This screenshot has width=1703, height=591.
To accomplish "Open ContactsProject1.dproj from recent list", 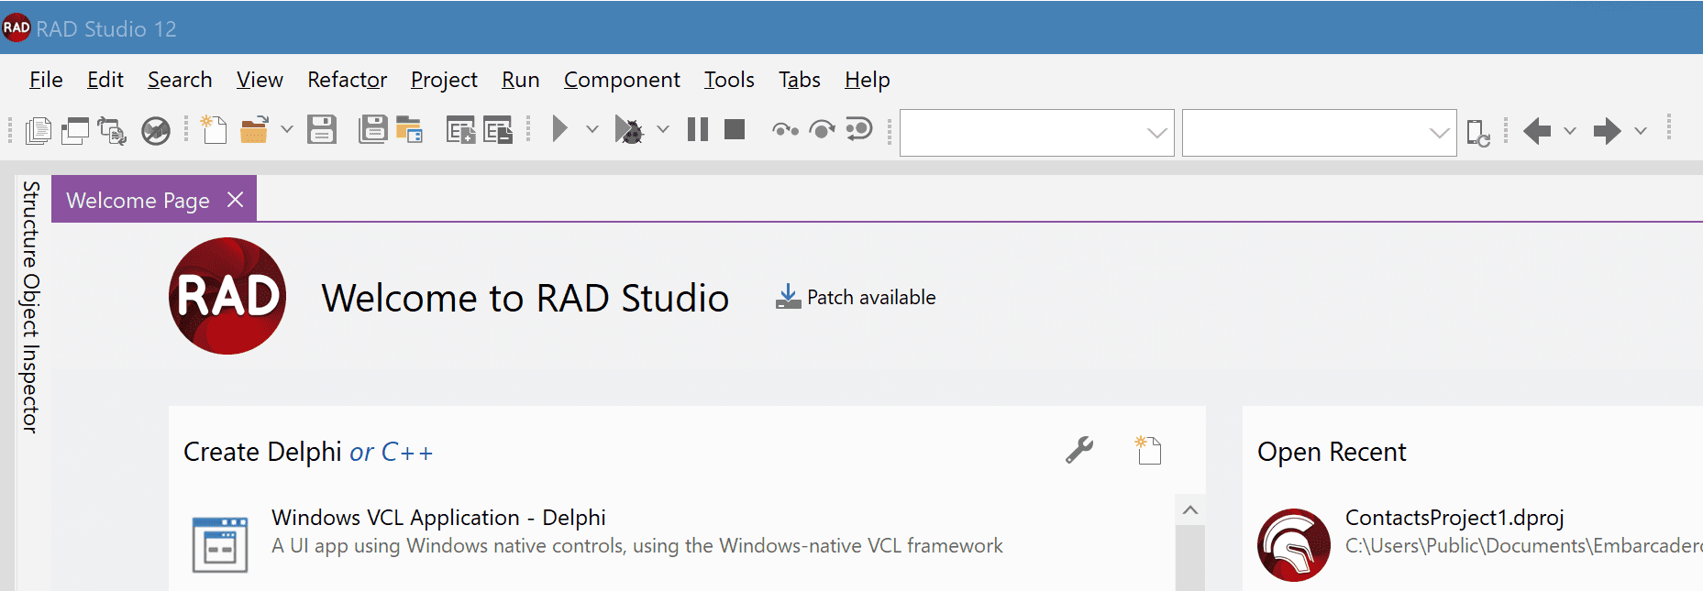I will 1454,518.
